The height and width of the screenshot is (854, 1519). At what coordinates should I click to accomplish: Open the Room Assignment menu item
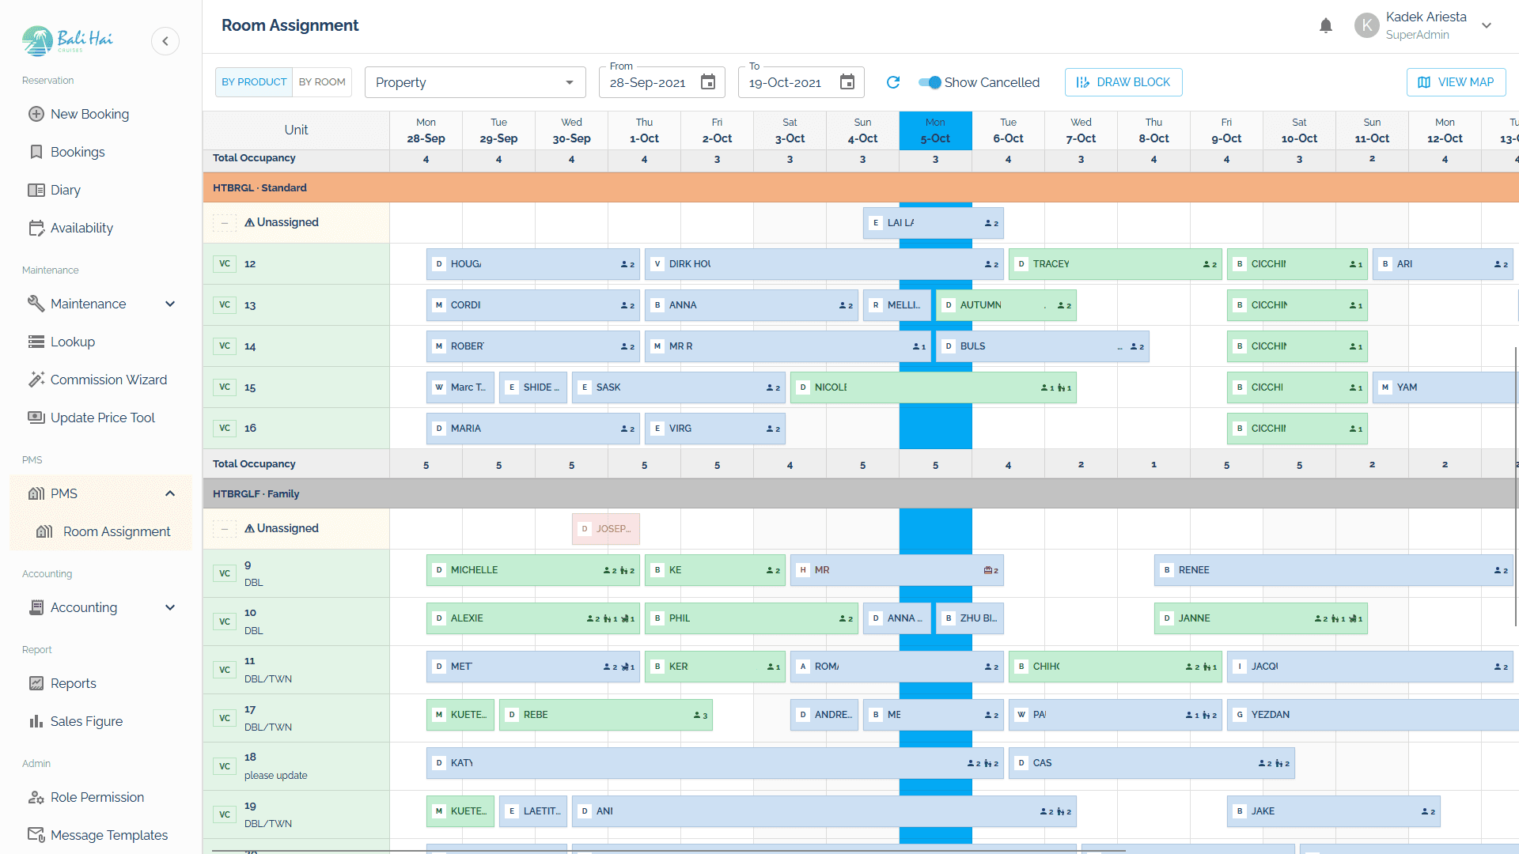click(101, 531)
